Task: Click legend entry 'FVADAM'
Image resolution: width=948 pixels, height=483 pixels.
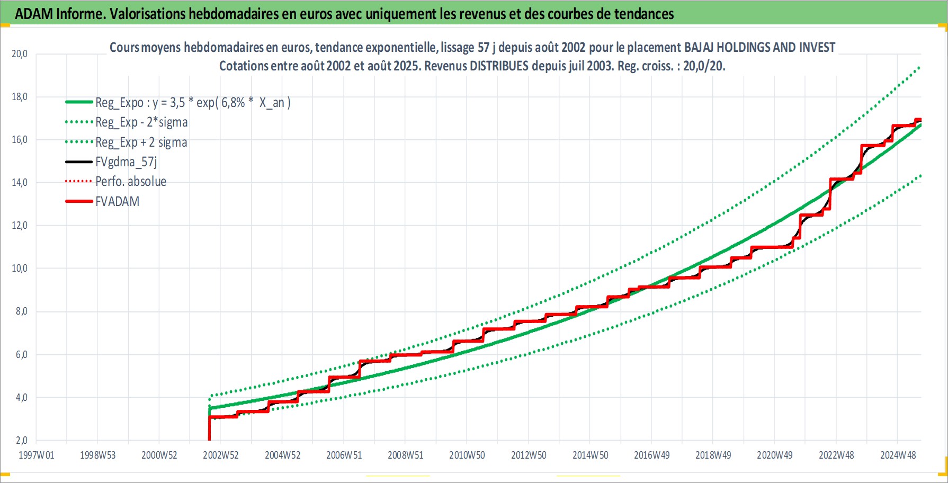Action: (118, 202)
